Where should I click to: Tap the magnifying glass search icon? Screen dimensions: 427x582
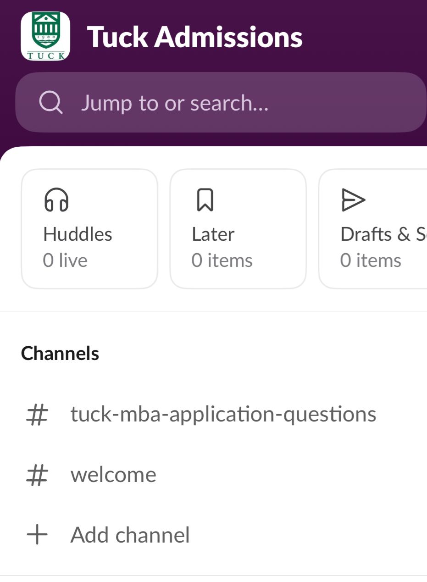pyautogui.click(x=50, y=102)
